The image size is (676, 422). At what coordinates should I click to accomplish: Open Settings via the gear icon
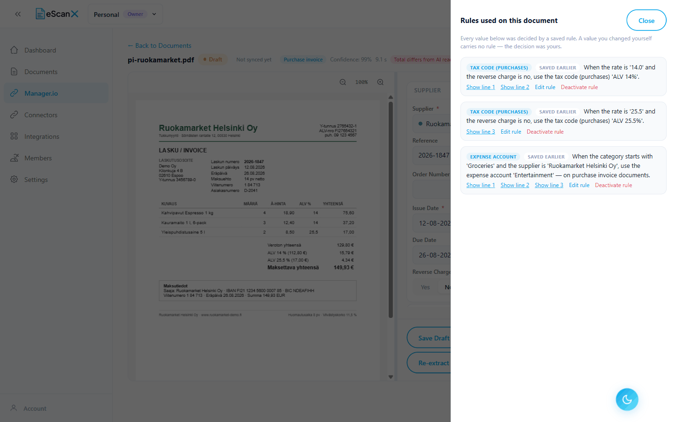pos(14,180)
